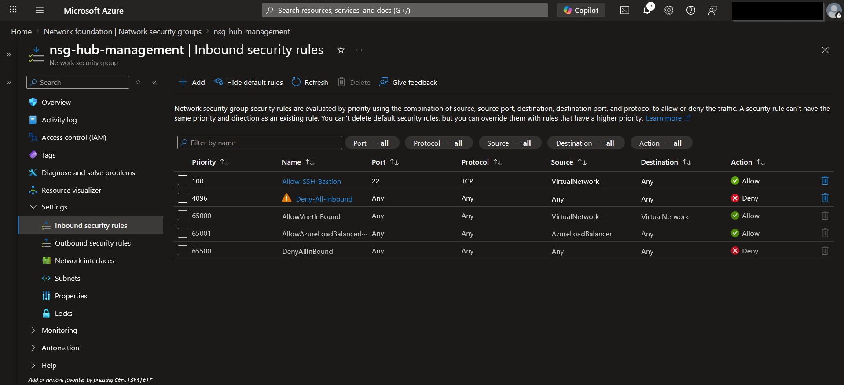
Task: Expand the Monitoring section
Action: pyautogui.click(x=33, y=330)
